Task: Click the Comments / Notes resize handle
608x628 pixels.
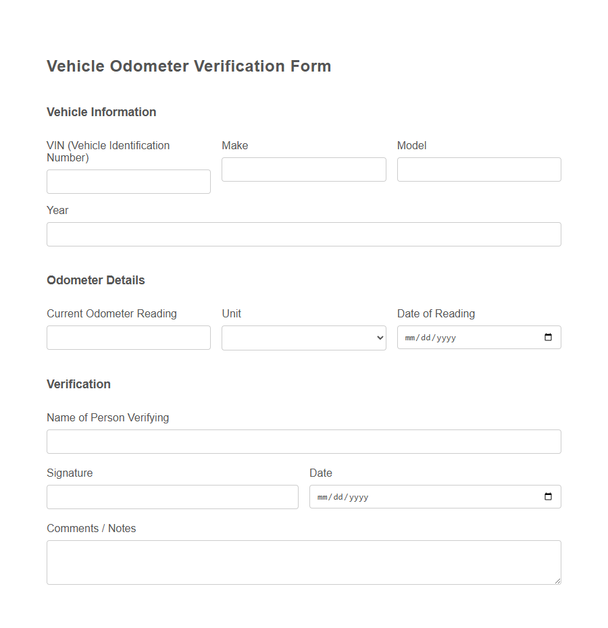Action: pos(558,583)
